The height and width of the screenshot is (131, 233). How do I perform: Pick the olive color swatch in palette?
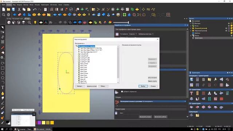coord(48,123)
